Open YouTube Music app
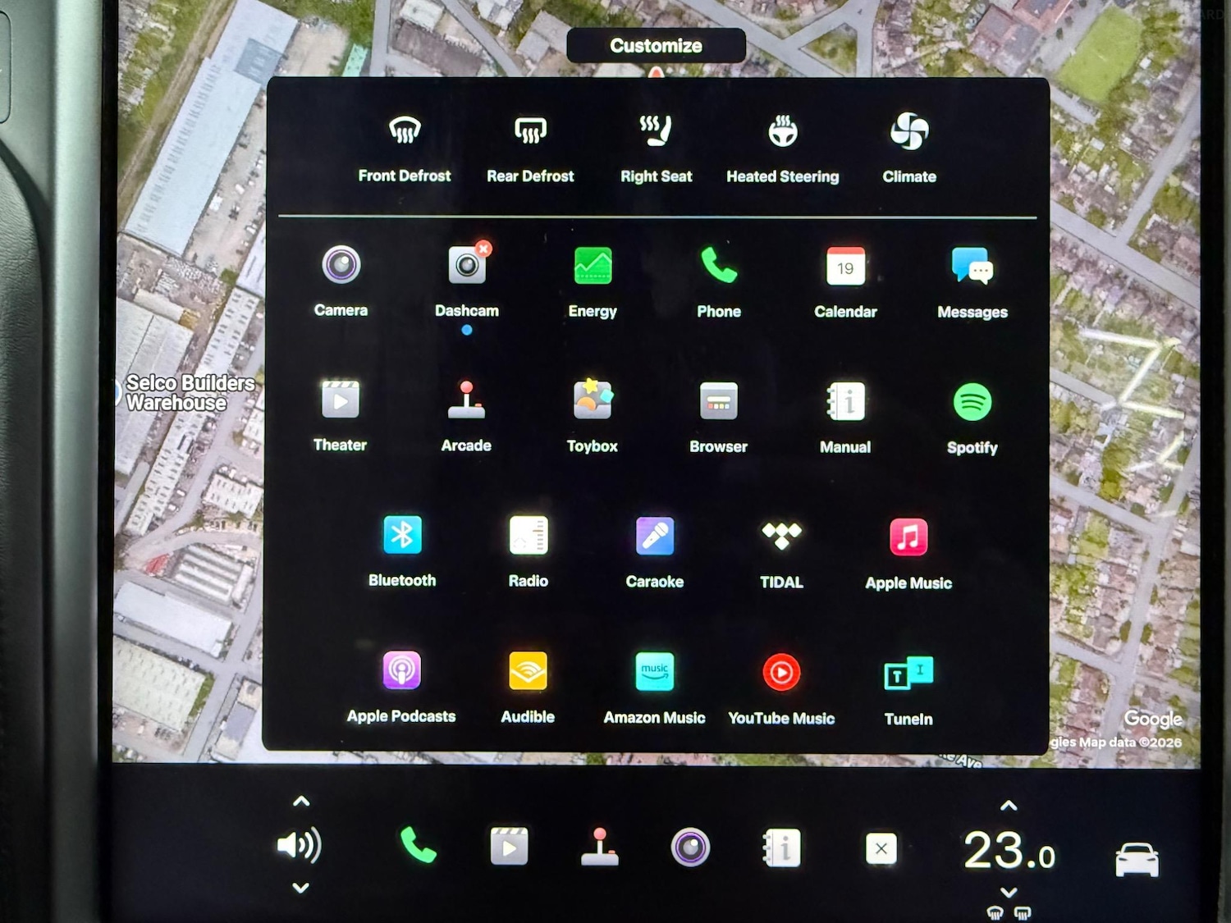 click(x=781, y=673)
